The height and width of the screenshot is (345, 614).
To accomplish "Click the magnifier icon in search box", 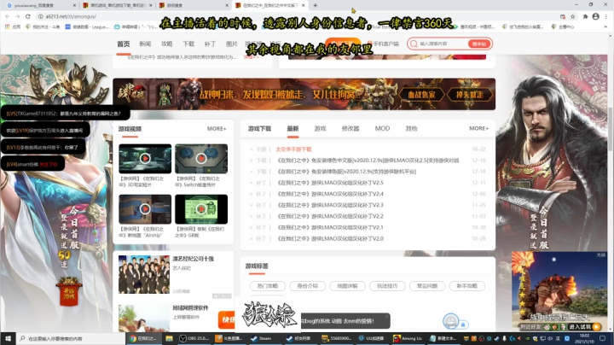I will [414, 44].
